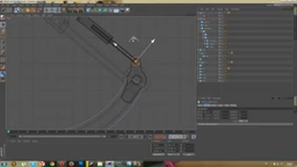Open Edit Render Settings icon

click(80, 10)
